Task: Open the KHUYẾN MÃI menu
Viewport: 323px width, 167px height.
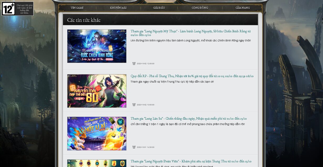Action: (x=118, y=8)
